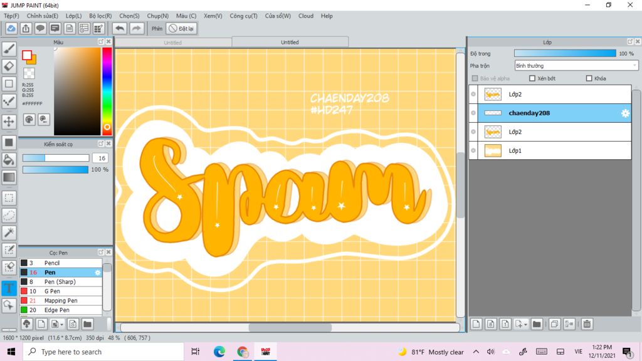Screen dimensions: 642x361
Task: Select the Gradient tool
Action: 9,177
